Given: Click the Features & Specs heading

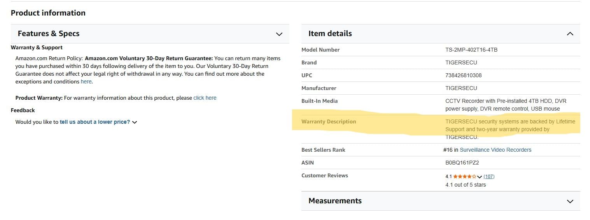Looking at the screenshot, I should pos(49,34).
